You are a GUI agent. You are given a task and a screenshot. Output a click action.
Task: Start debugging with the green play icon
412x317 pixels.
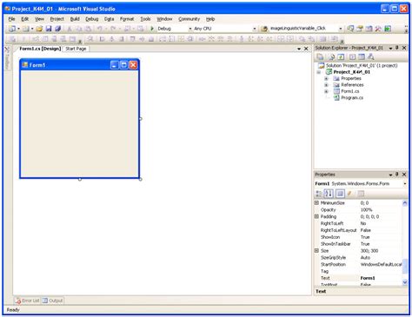[152, 29]
